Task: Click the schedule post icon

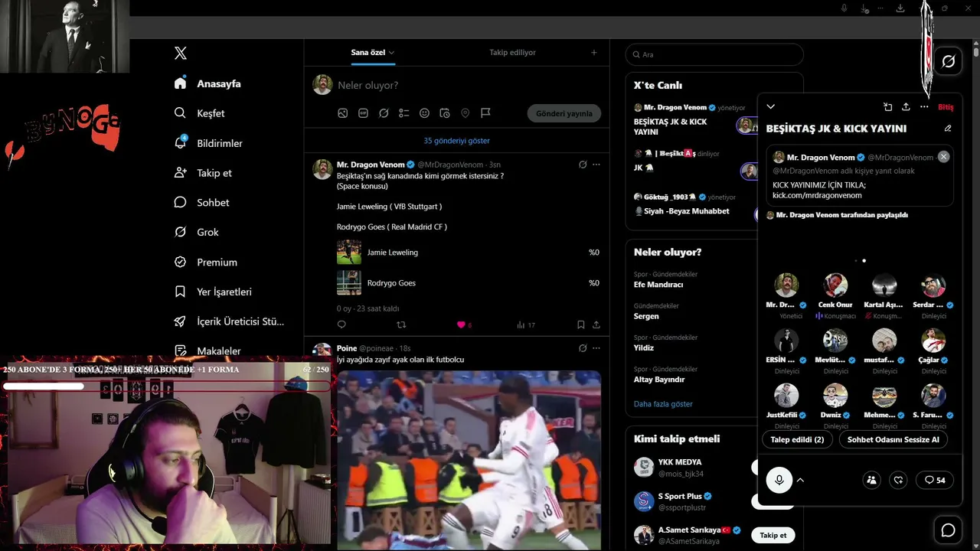Action: [x=445, y=113]
